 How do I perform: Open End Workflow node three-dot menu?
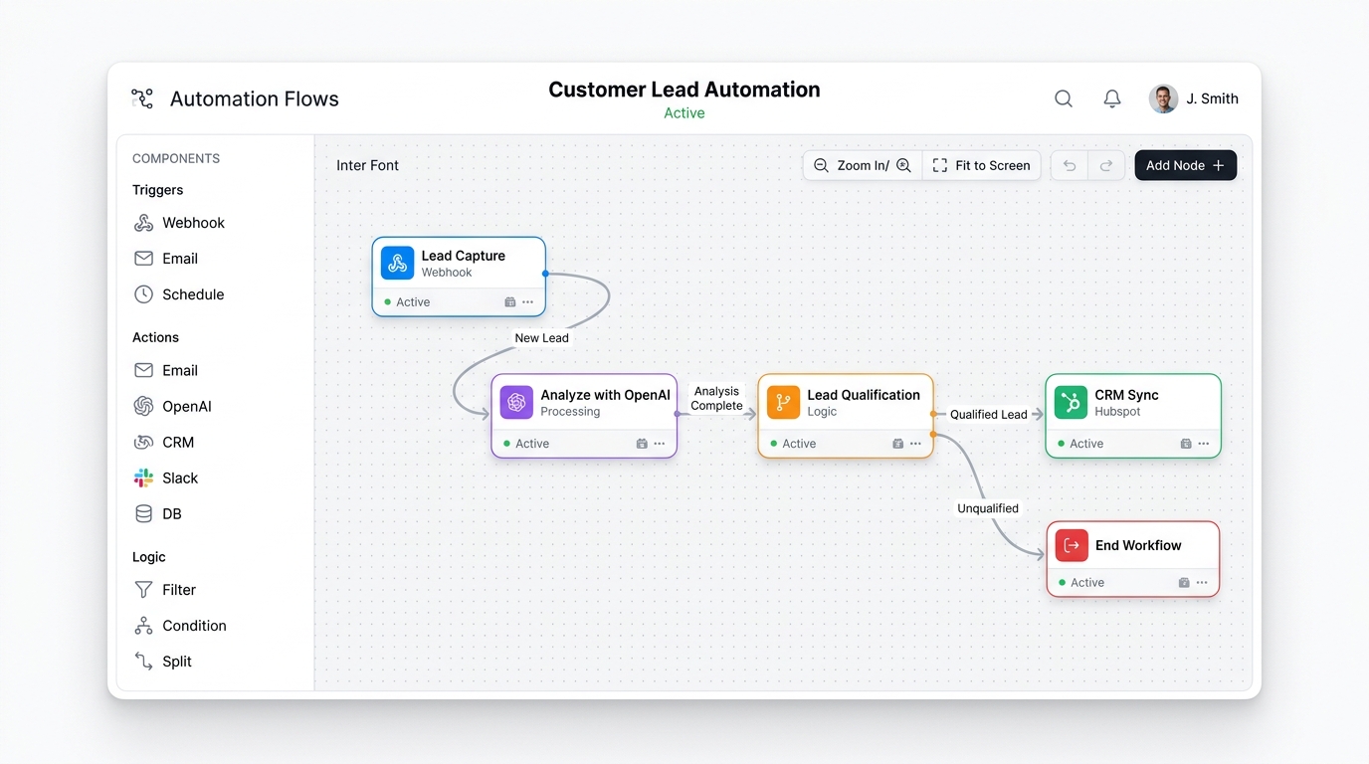pos(1202,583)
